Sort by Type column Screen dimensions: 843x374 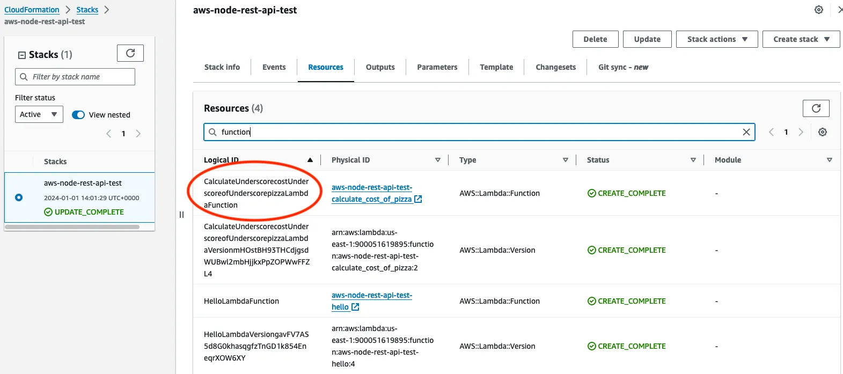point(565,160)
